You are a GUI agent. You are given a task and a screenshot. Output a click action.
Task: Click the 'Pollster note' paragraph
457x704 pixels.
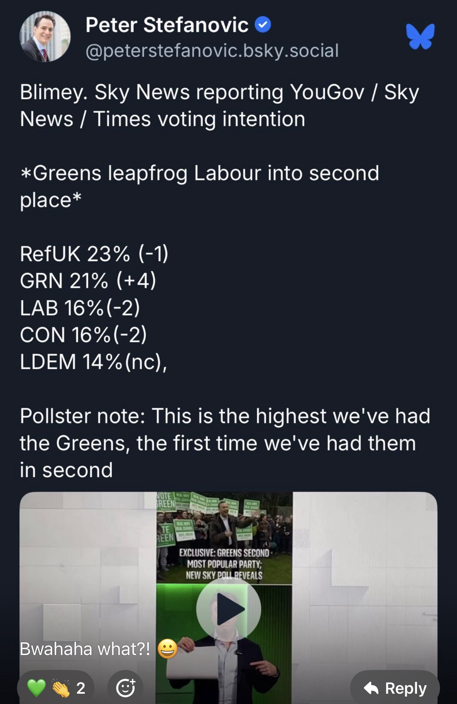(225, 443)
